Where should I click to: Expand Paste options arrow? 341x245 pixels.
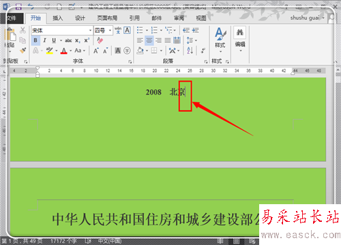[10, 52]
